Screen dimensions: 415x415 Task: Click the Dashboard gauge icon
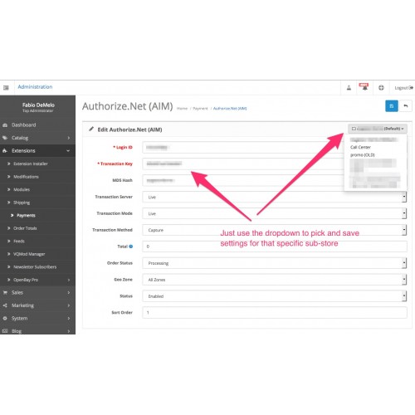[x=5, y=125]
